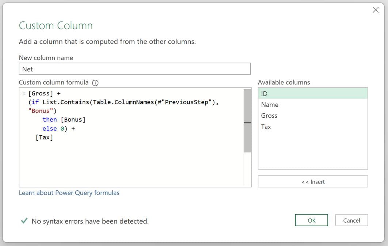
Task: Click the formula info icon
Action: (95, 83)
